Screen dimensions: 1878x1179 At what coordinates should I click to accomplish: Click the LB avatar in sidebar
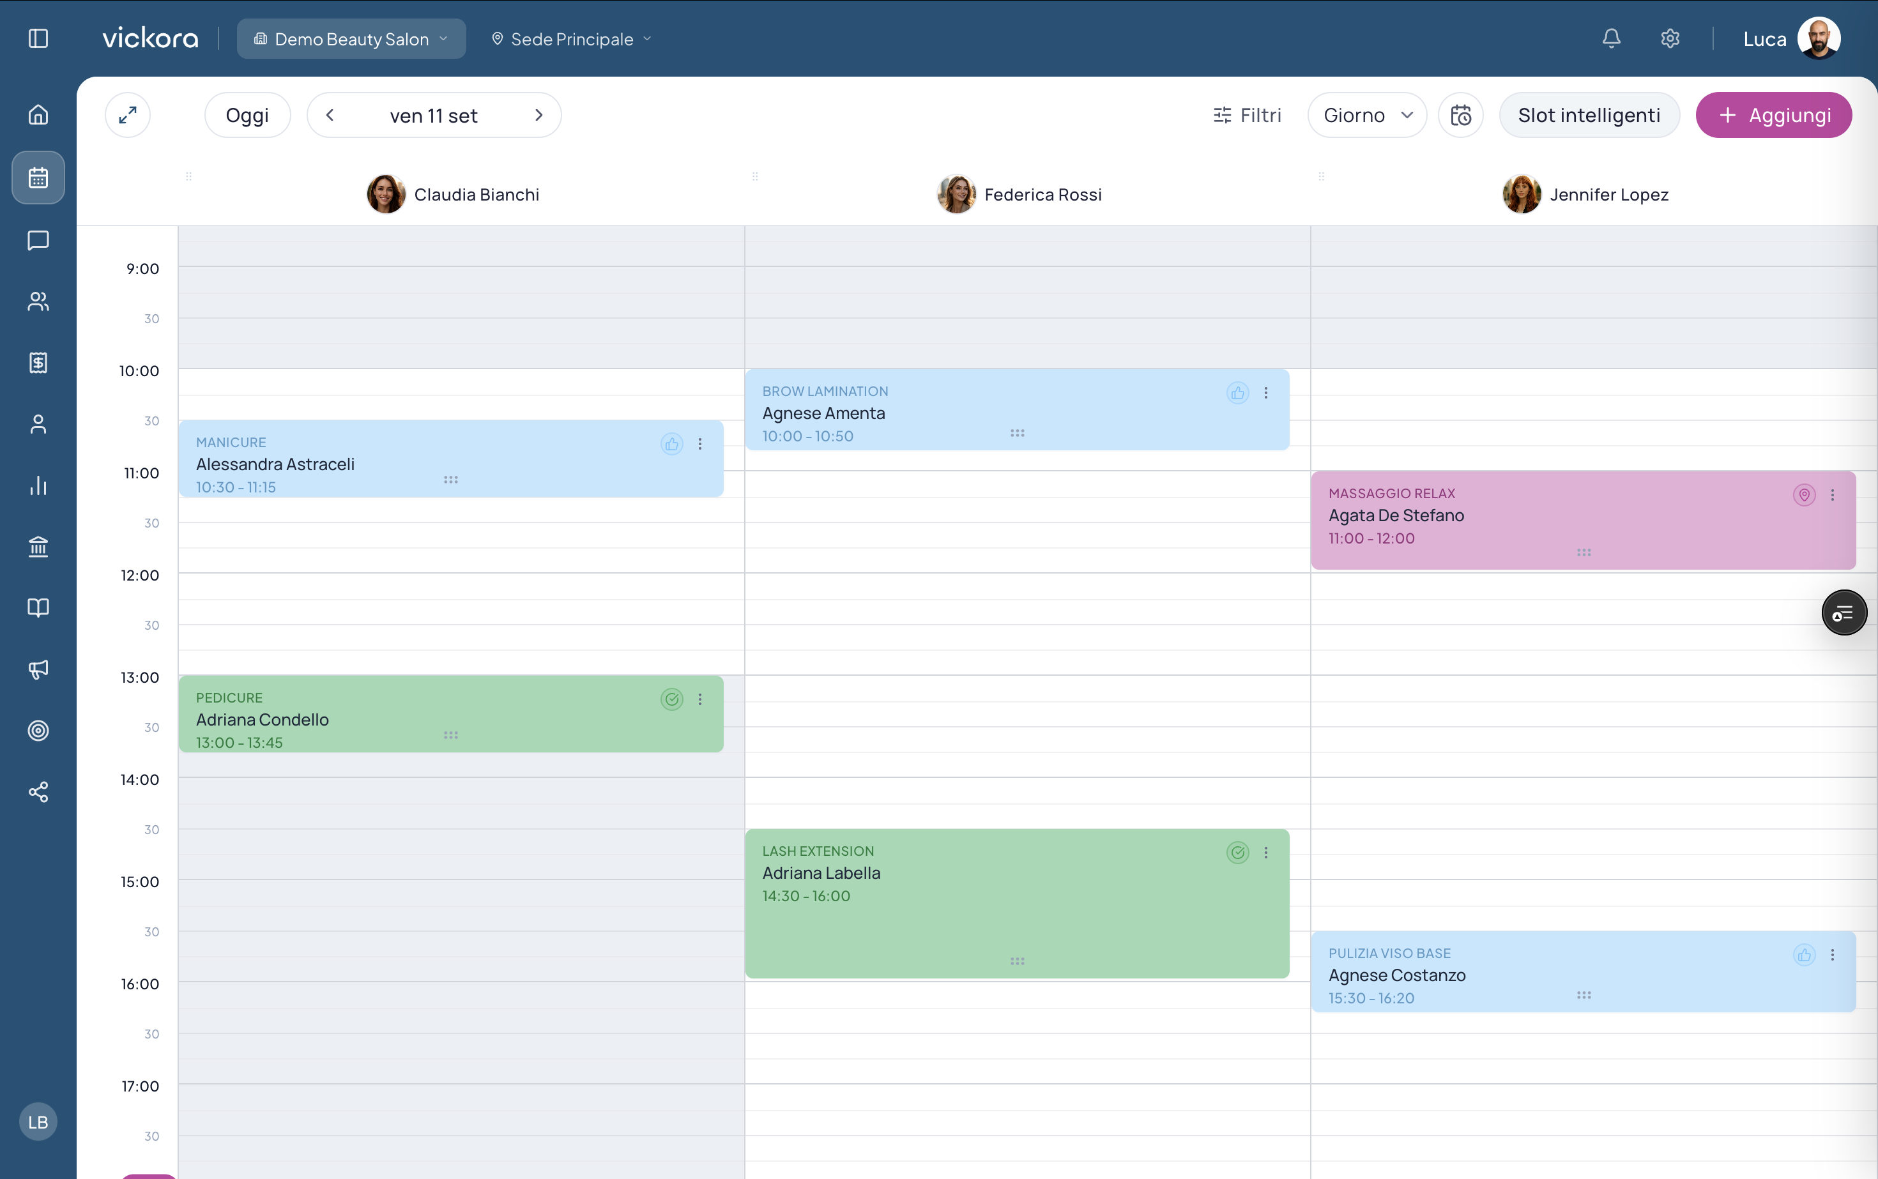click(x=38, y=1122)
